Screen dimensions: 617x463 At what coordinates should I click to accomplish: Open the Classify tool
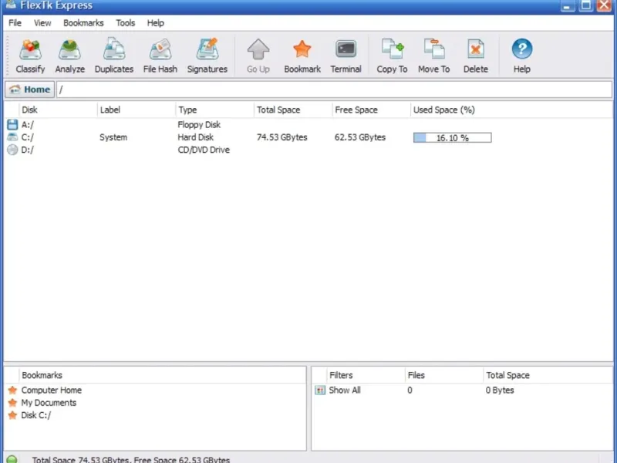(x=30, y=56)
